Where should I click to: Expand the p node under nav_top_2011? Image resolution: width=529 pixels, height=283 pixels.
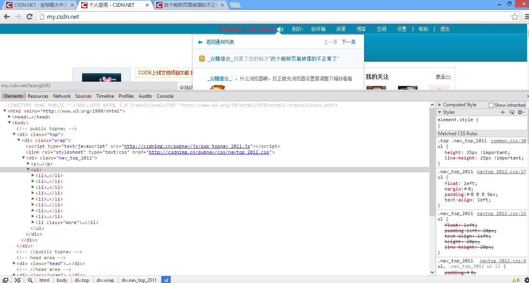click(x=28, y=164)
